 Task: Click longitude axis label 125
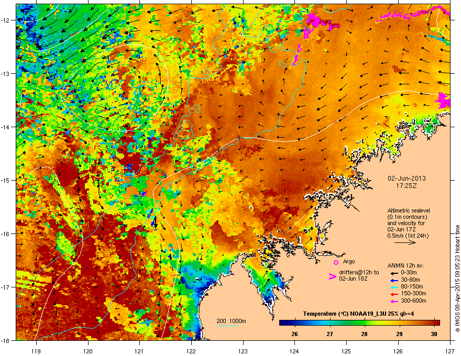pyautogui.click(x=347, y=351)
